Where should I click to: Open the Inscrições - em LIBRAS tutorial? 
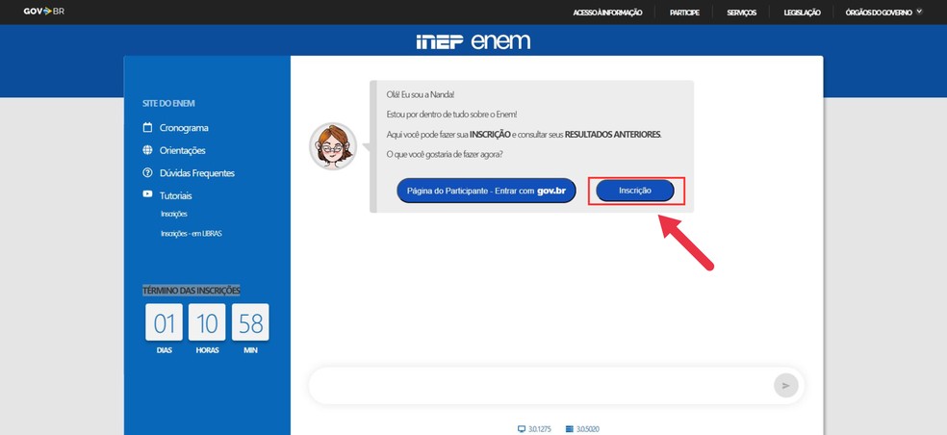[191, 233]
